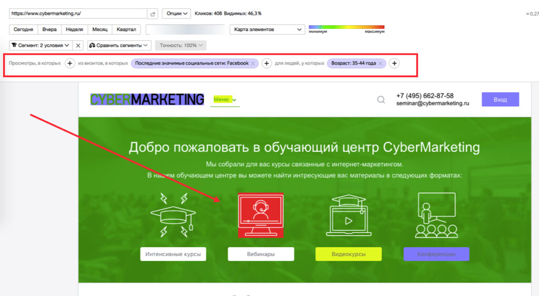Select the Квартал period tab
The width and height of the screenshot is (539, 296).
(x=126, y=29)
